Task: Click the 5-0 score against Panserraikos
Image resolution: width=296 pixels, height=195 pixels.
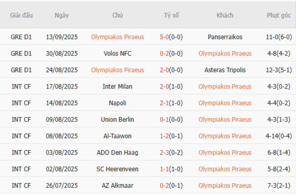Action: [165, 37]
